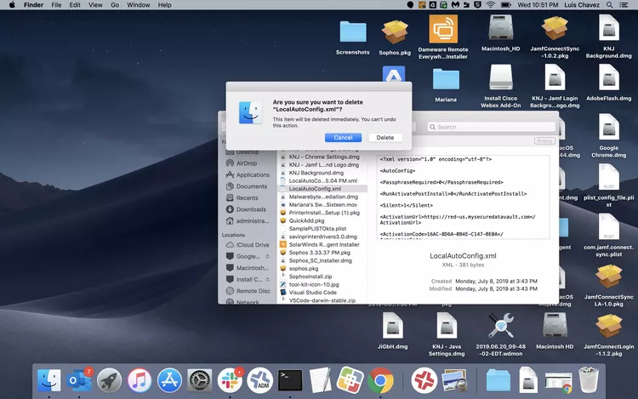Select AirDrop in Finder sidebar

(247, 163)
